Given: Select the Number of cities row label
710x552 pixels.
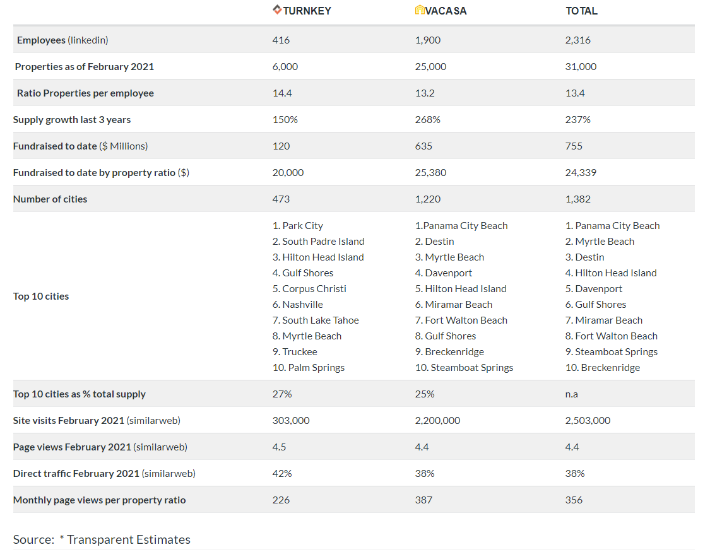Looking at the screenshot, I should (50, 199).
